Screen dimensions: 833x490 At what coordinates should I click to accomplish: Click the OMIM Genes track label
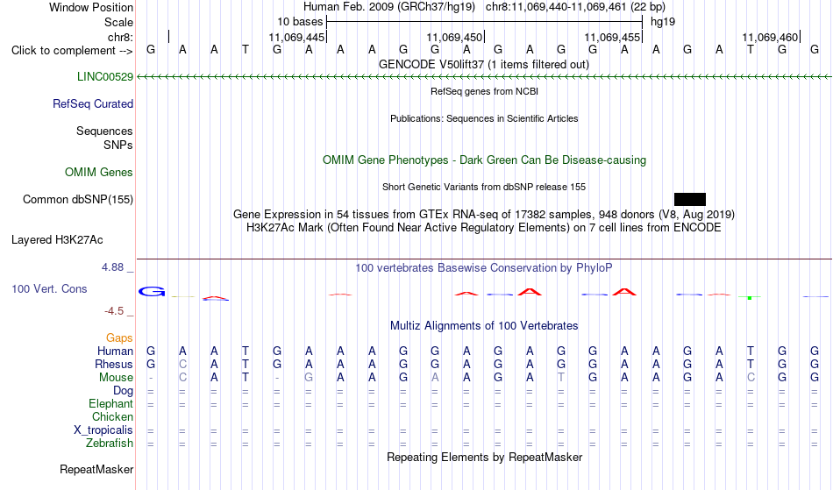point(99,172)
